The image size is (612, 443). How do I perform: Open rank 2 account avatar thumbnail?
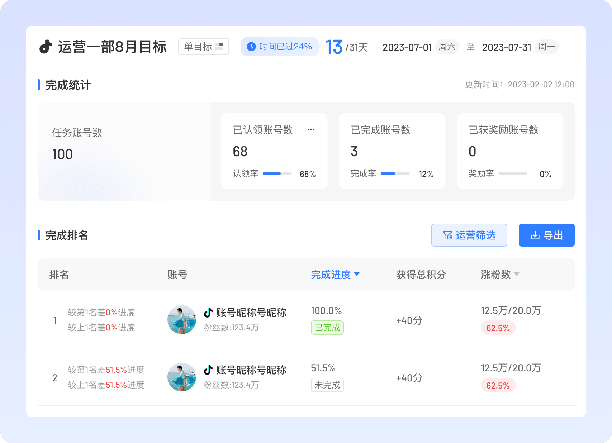[x=182, y=377]
